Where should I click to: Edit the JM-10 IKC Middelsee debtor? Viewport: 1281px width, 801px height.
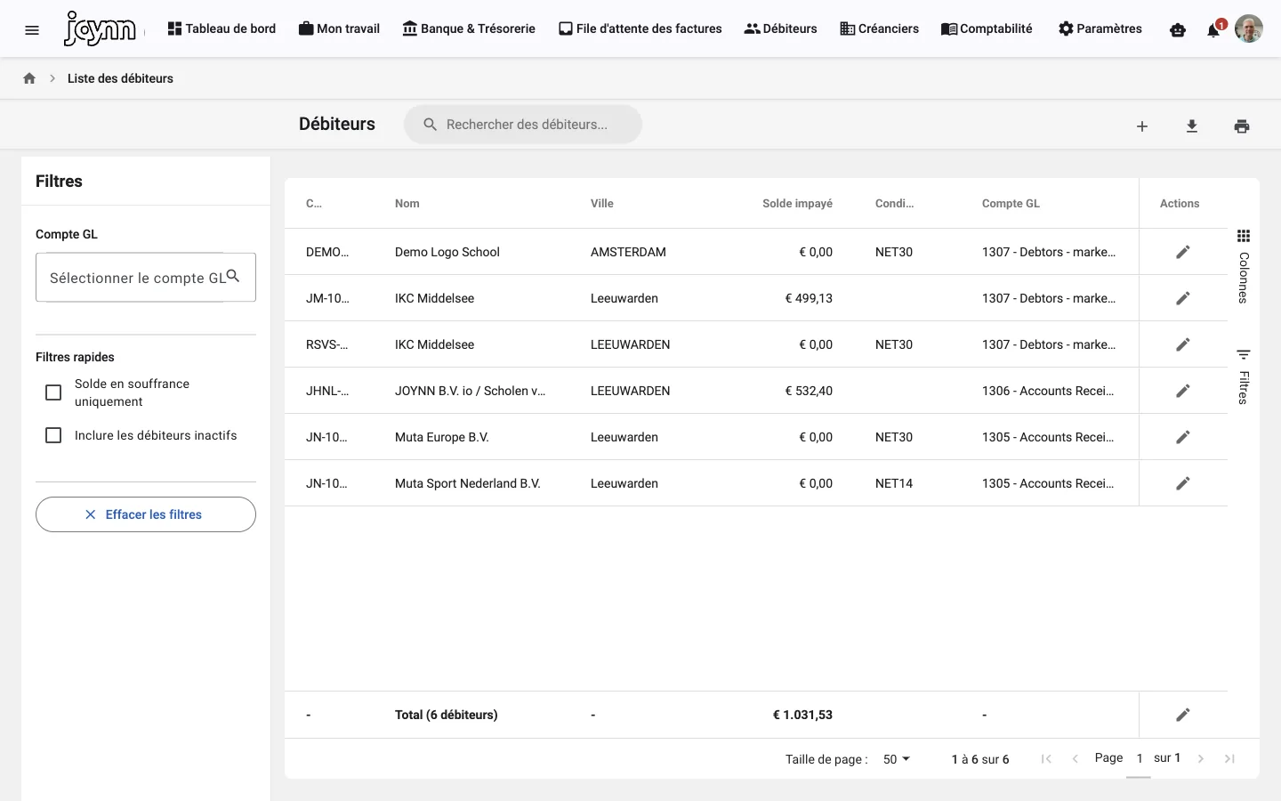point(1183,298)
